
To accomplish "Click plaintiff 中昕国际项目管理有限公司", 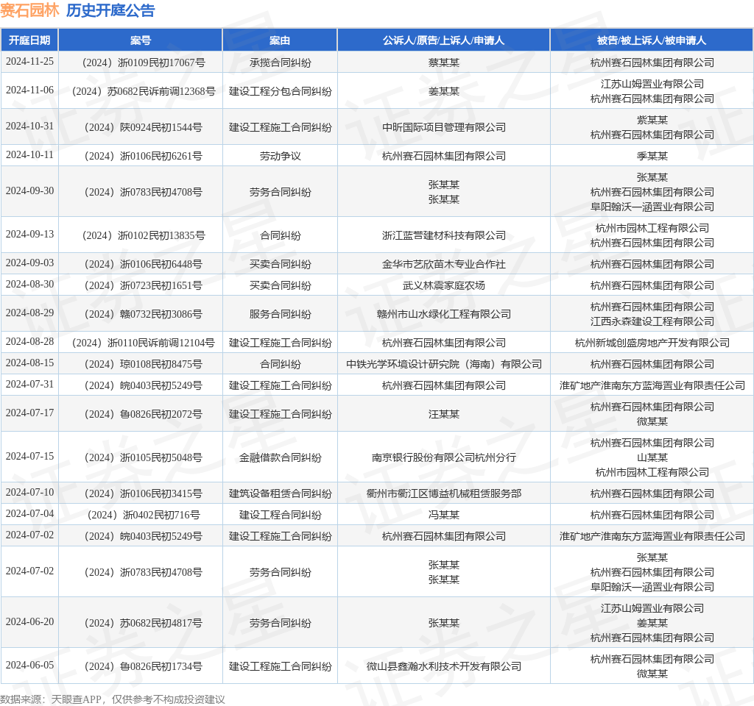I will 444,127.
